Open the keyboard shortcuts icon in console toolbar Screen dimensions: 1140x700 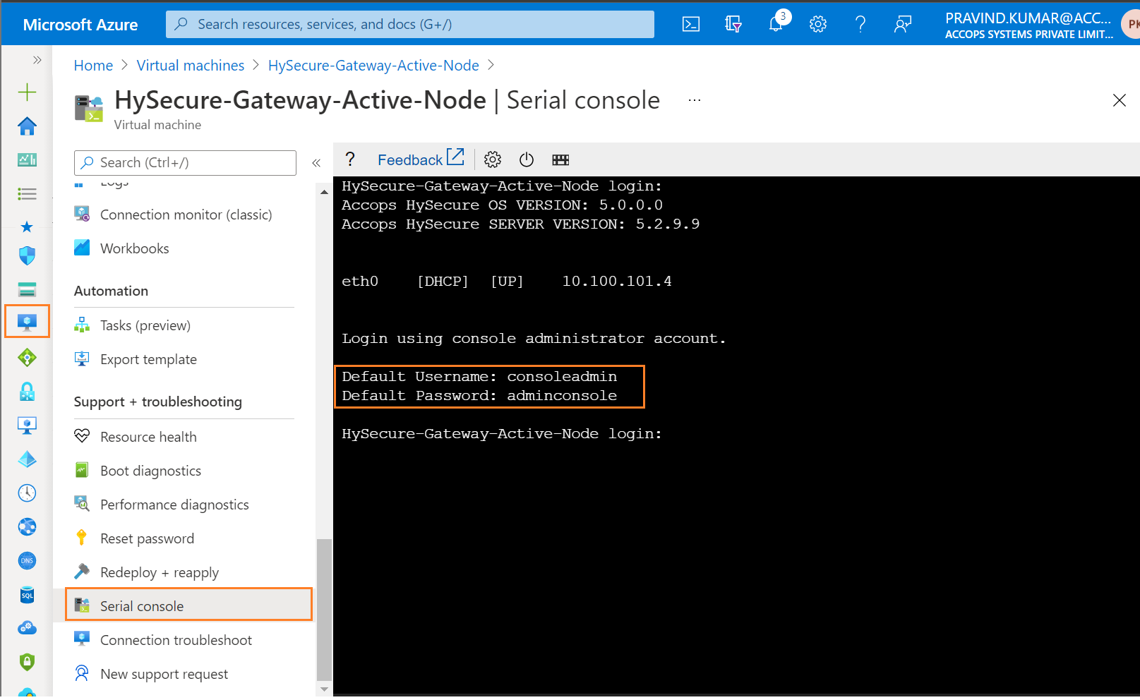(x=560, y=159)
